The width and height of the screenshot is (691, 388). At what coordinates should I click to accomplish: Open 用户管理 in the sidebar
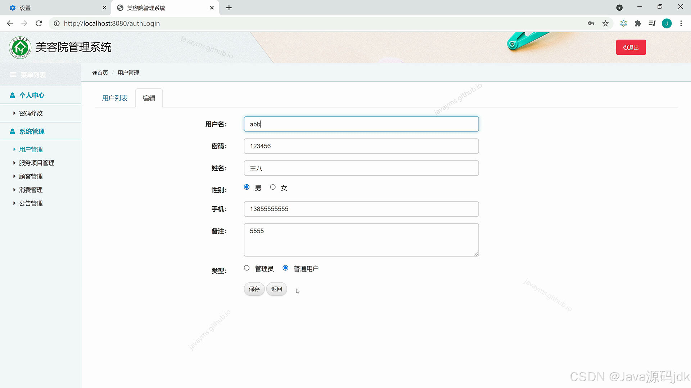(31, 149)
